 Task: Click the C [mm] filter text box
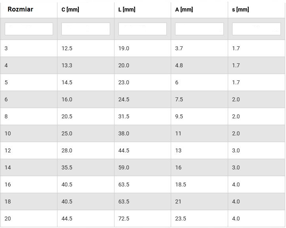[x=86, y=29]
